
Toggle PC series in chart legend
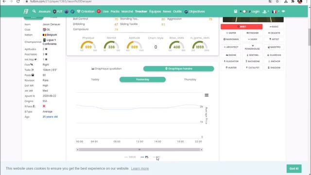coord(156,157)
